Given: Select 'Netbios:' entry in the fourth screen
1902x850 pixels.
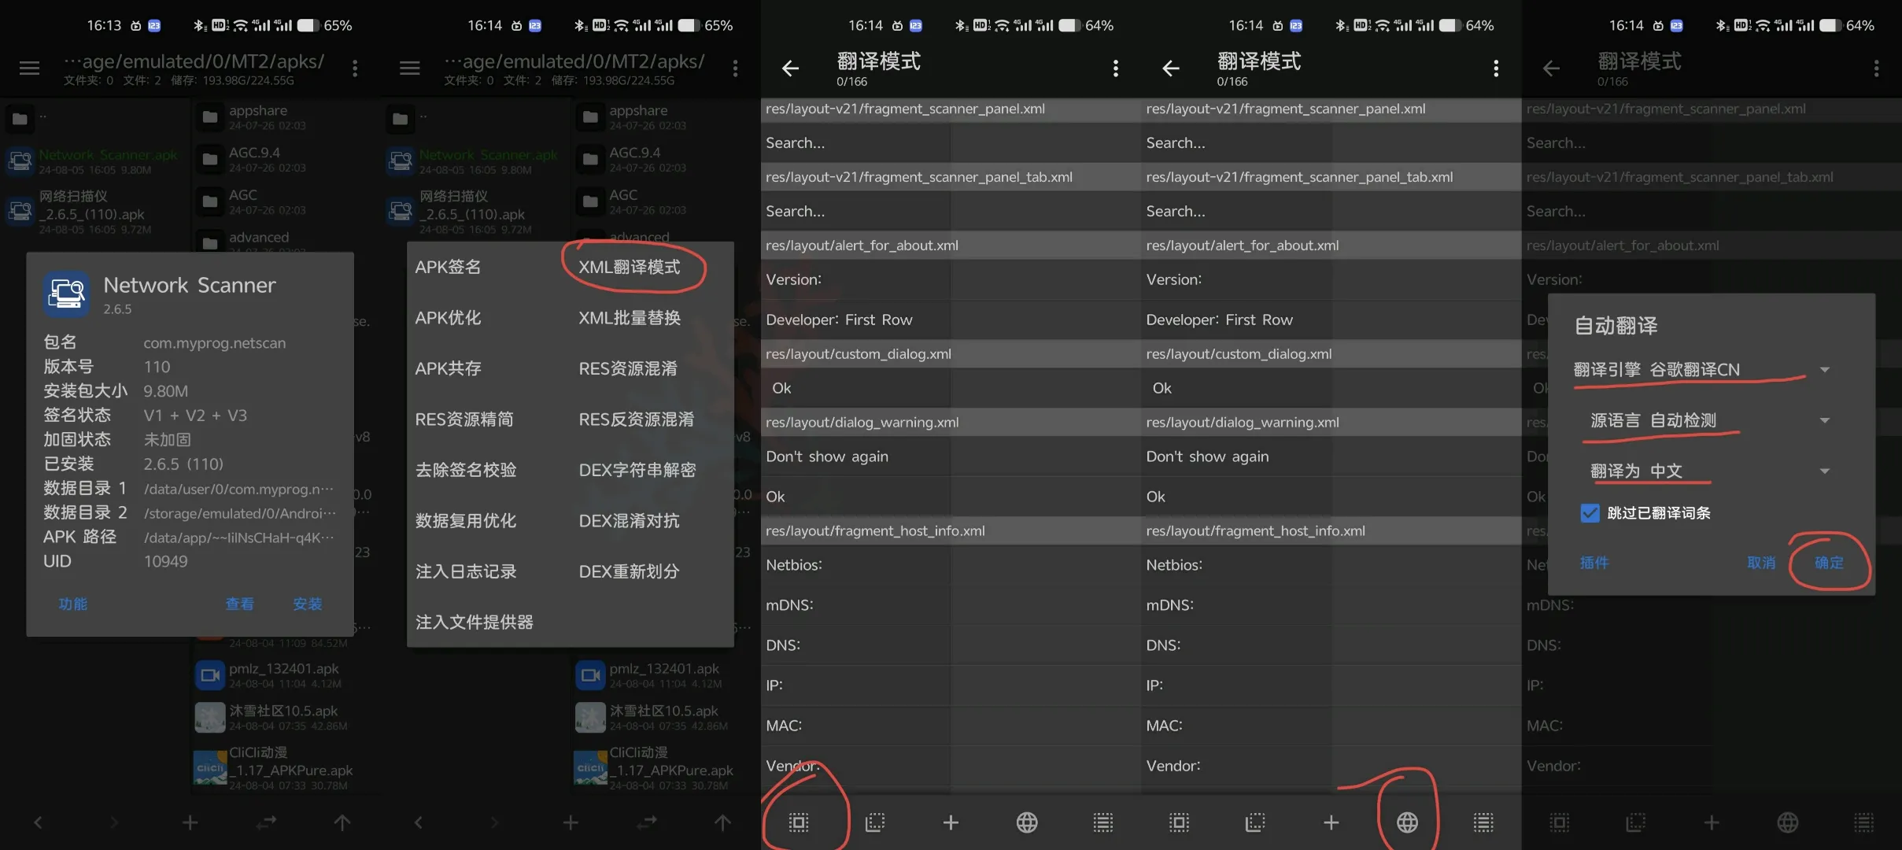Looking at the screenshot, I should point(1331,564).
